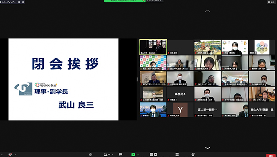
Task: Click the 閉会挨拶 heading on the shared slide
Action: pyautogui.click(x=65, y=64)
